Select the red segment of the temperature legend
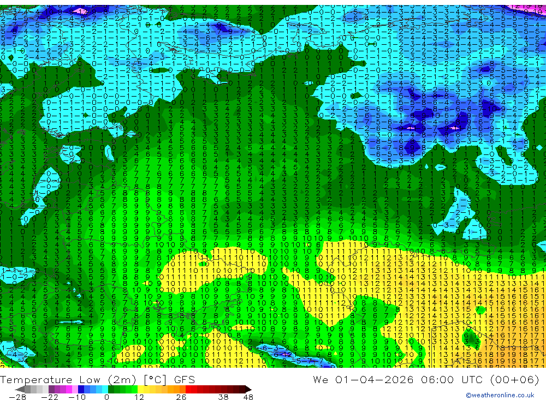 188,389
